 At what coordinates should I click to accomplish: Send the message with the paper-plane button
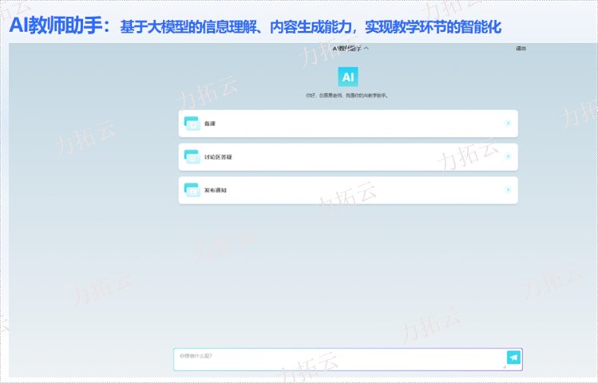point(513,357)
